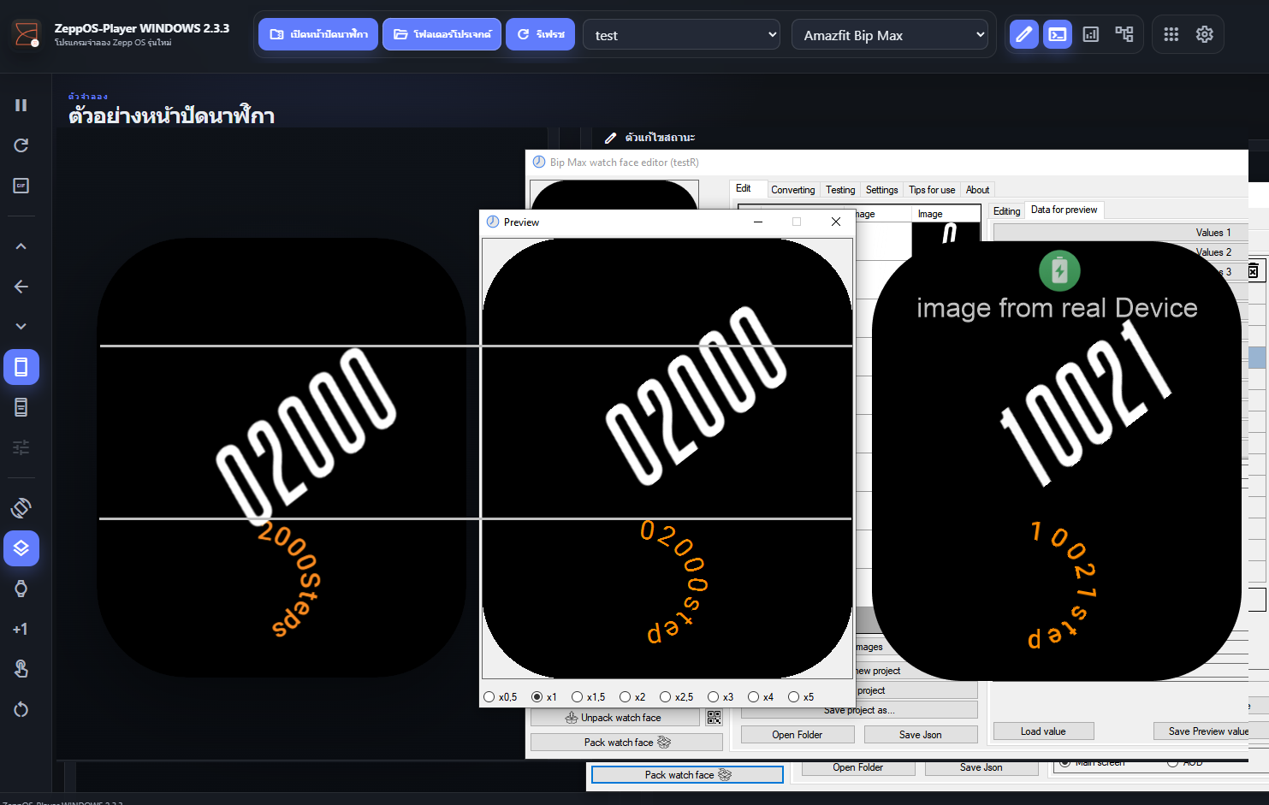This screenshot has height=805, width=1269.
Task: Click the QR code icon beside Unpack watch face
Action: point(714,718)
